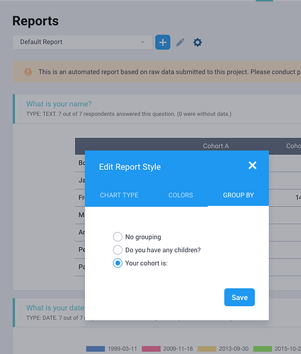
Task: Click the TYPE: TEXT respondents summary line
Action: coord(129,114)
